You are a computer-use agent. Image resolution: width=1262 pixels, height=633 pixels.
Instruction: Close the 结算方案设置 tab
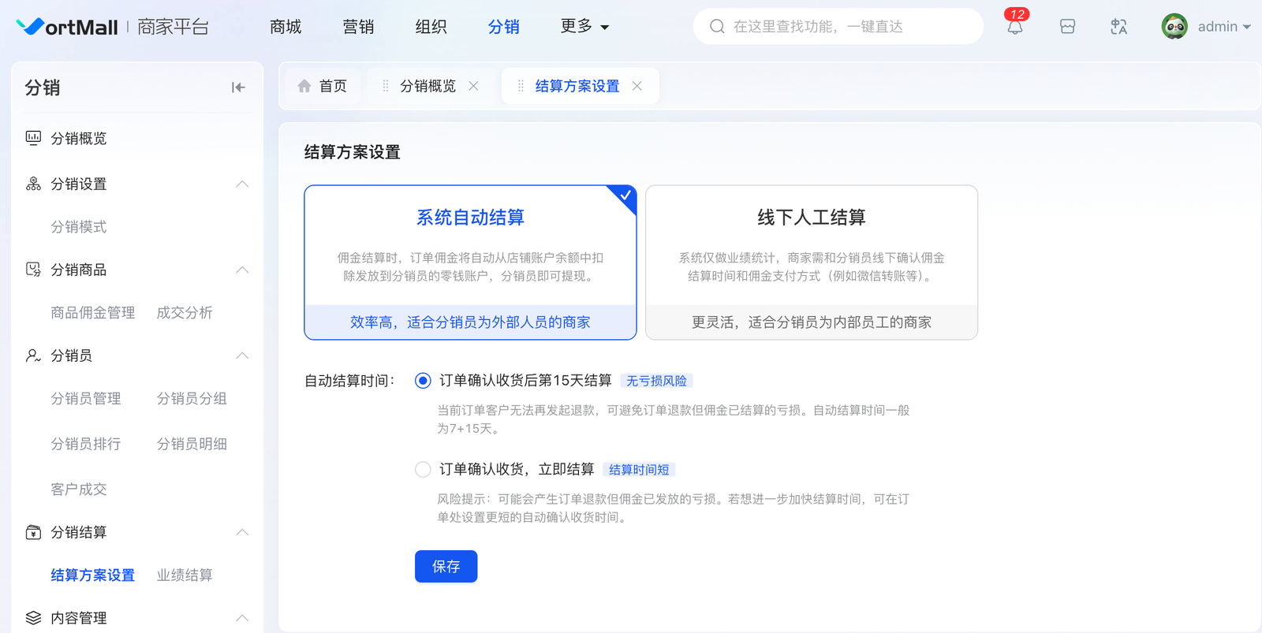click(637, 86)
